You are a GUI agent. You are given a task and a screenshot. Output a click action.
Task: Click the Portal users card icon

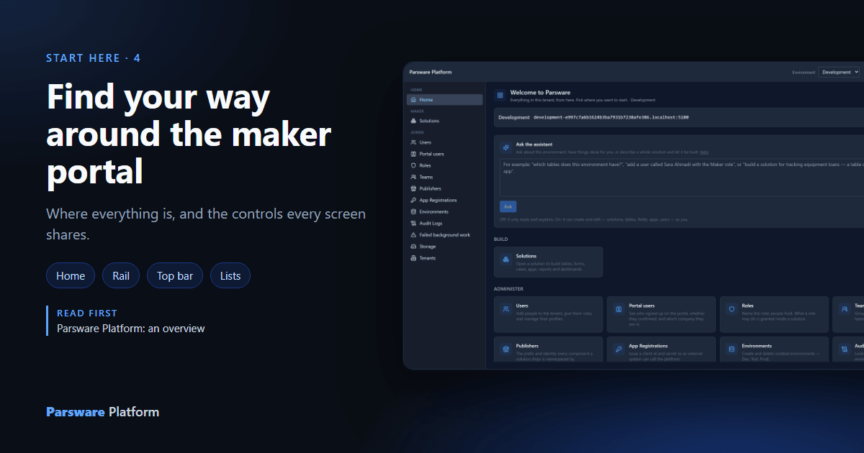pos(618,309)
